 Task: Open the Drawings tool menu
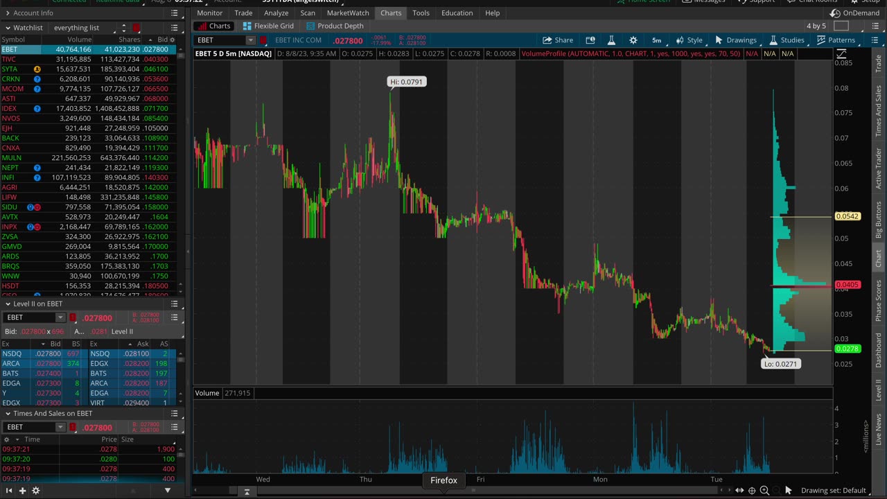click(x=735, y=40)
